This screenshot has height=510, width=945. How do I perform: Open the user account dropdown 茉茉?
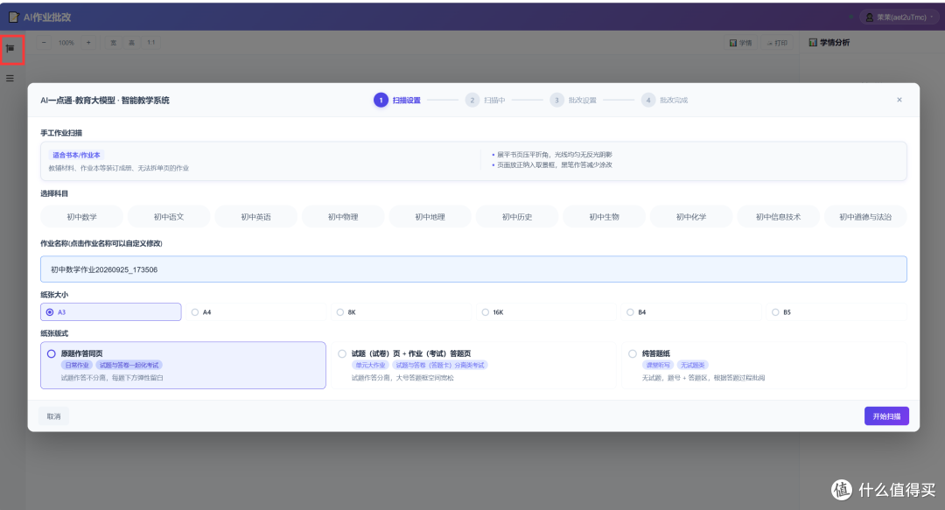pyautogui.click(x=899, y=17)
